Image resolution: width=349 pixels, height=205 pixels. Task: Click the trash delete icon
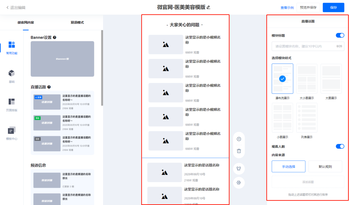pos(239,151)
